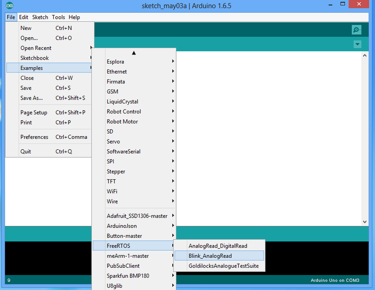Open the SPI examples submenu
Image resolution: width=375 pixels, height=290 pixels.
click(134, 161)
